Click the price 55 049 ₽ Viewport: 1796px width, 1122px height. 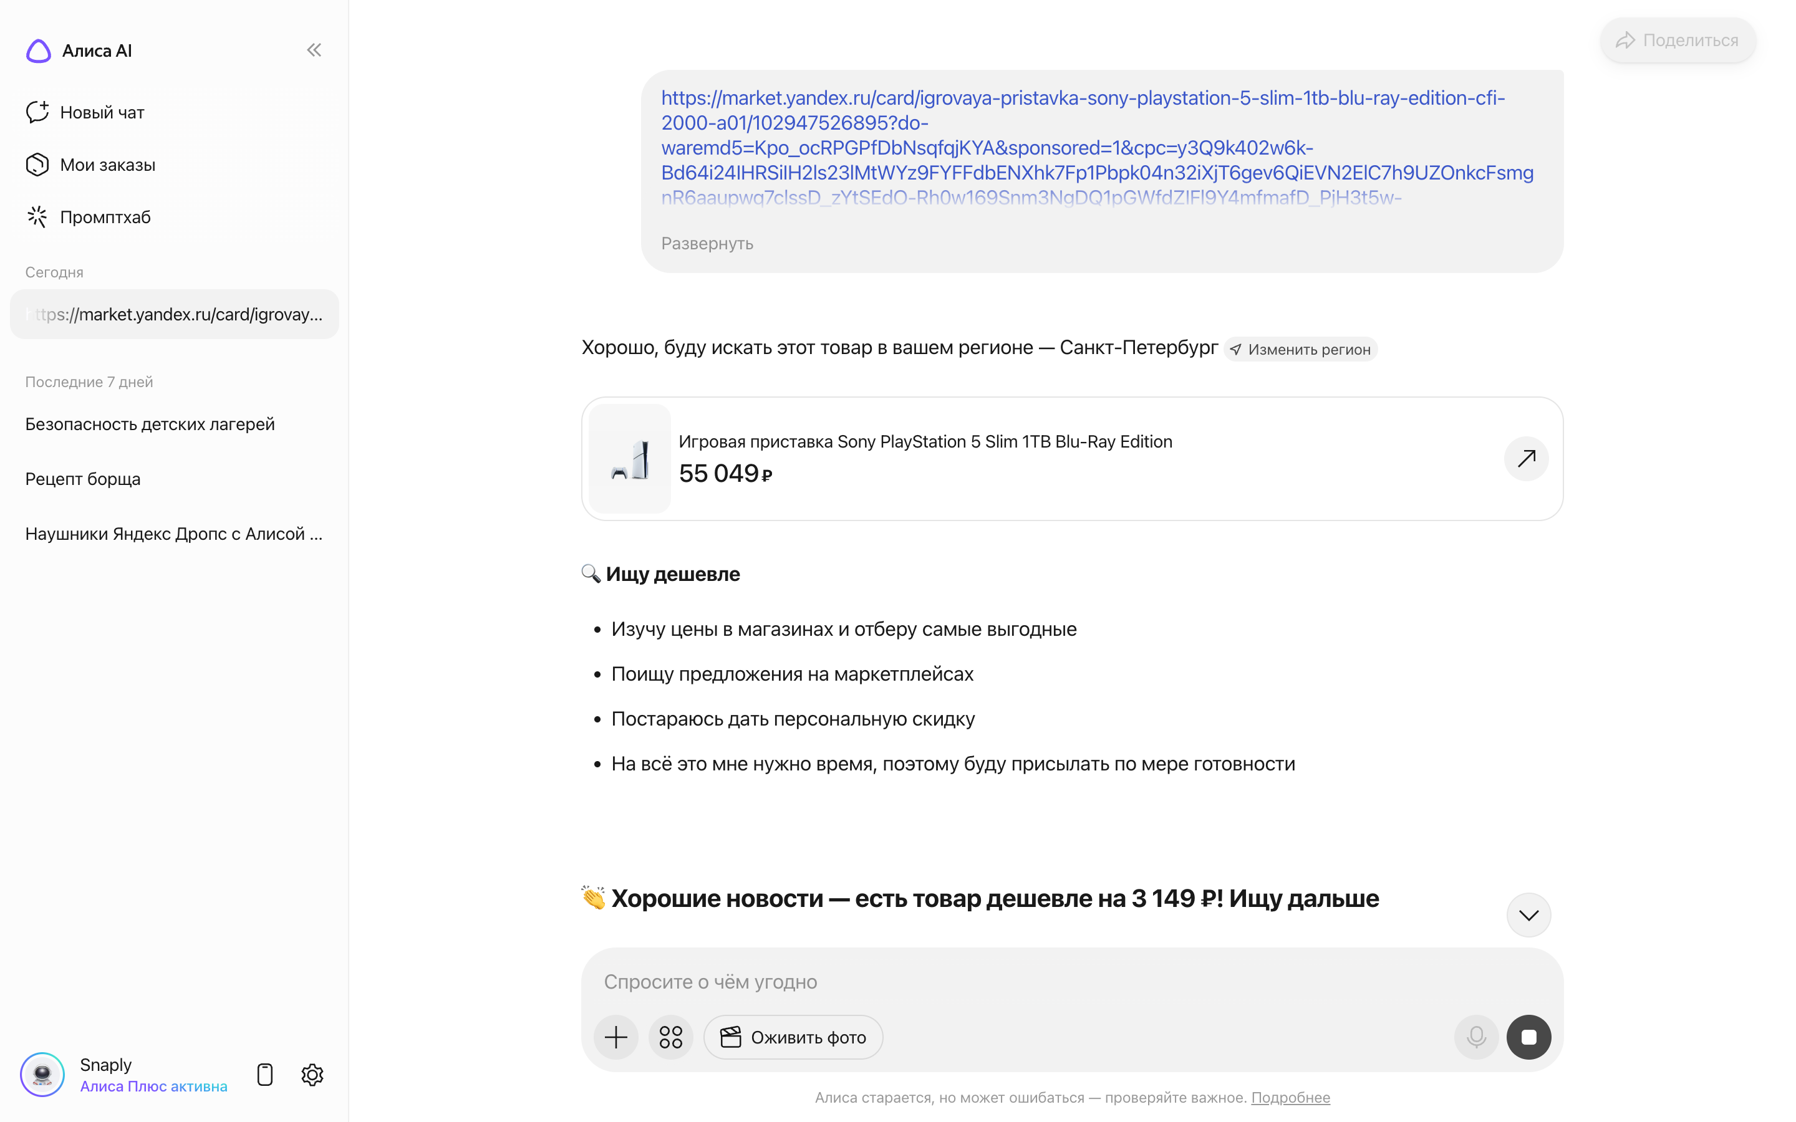click(725, 474)
